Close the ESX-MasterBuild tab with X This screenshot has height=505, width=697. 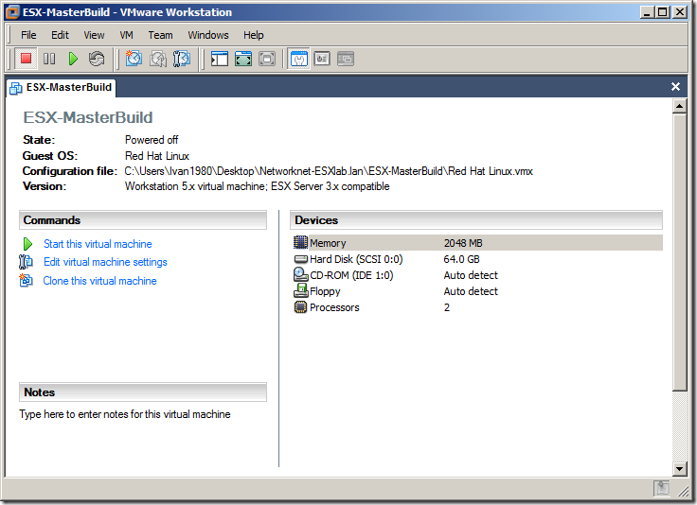[x=675, y=87]
